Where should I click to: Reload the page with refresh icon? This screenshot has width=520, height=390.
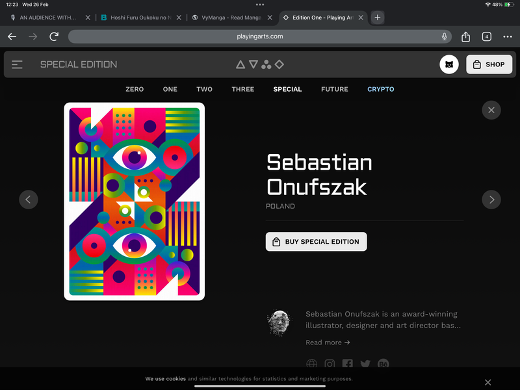[x=54, y=36]
